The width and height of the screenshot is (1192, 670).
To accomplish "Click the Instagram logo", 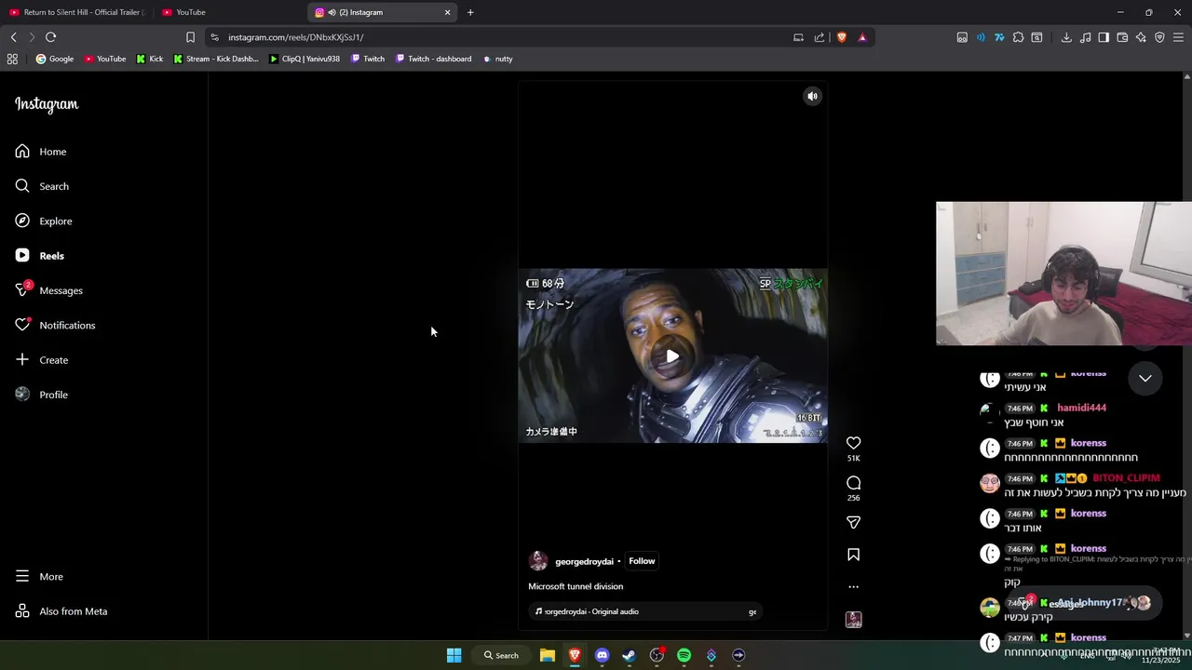I will tap(47, 104).
